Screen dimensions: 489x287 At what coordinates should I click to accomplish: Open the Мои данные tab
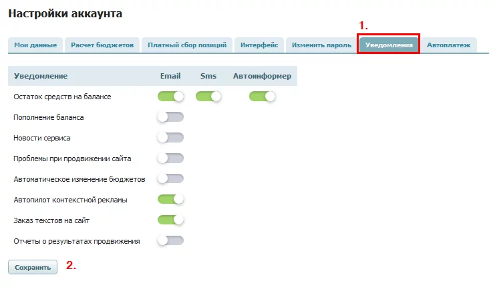[x=35, y=45]
